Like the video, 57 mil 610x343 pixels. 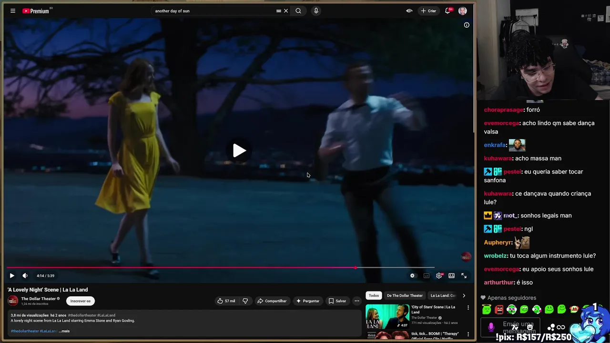point(226,301)
